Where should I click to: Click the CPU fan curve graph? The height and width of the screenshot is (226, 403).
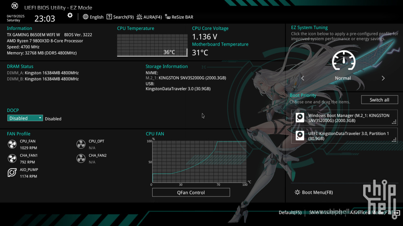click(x=199, y=162)
